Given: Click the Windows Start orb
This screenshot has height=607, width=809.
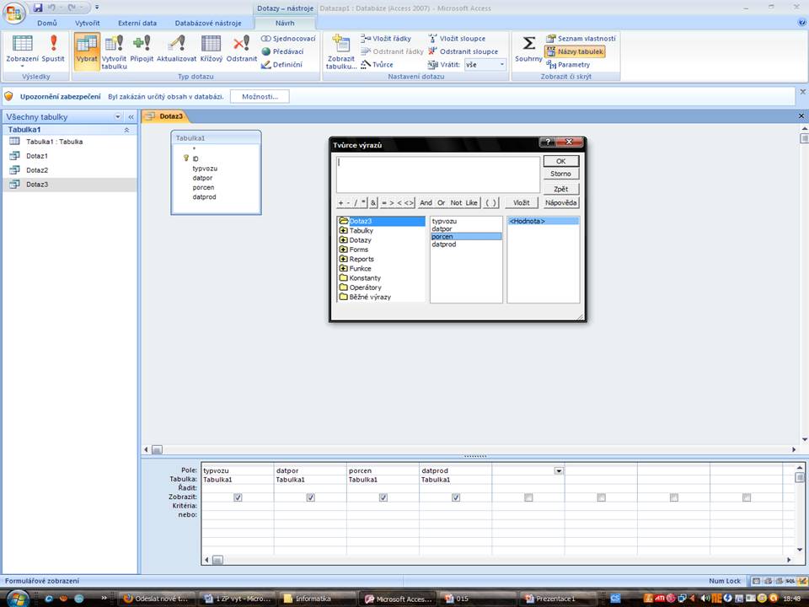Looking at the screenshot, I should tap(17, 599).
